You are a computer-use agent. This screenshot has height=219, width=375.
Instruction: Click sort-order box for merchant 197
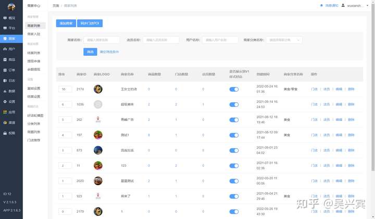coord(65,135)
